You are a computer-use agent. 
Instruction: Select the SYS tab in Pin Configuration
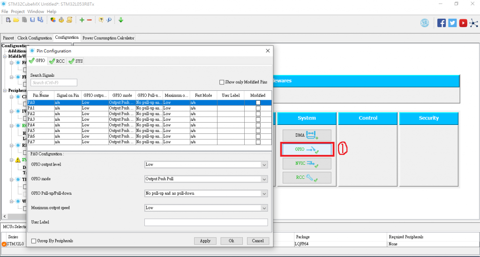(75, 61)
